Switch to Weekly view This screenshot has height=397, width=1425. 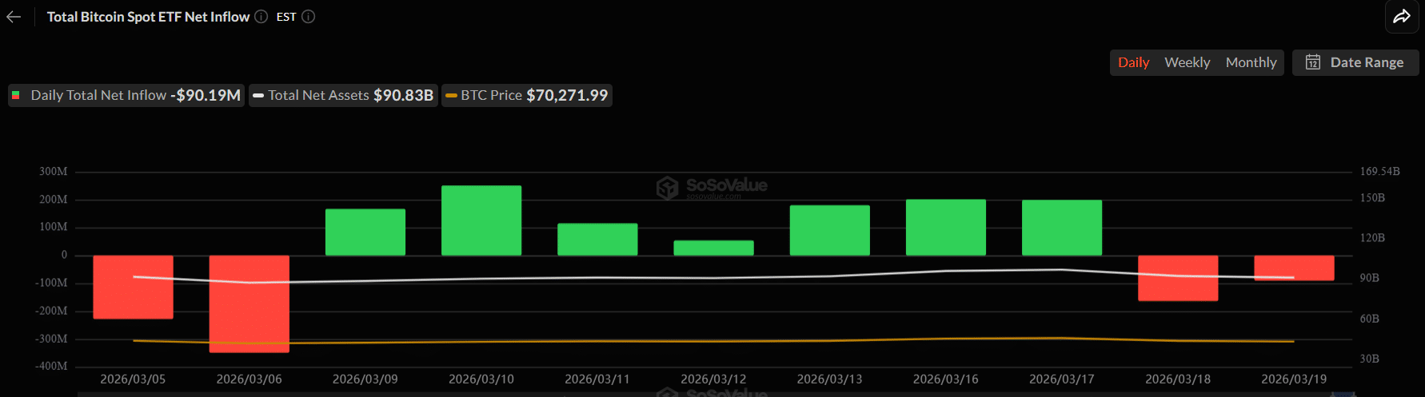pyautogui.click(x=1187, y=62)
